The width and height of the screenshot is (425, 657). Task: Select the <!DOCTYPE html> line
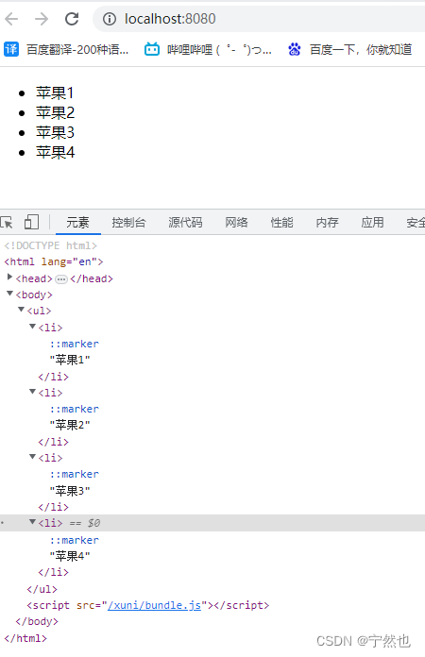click(x=50, y=245)
